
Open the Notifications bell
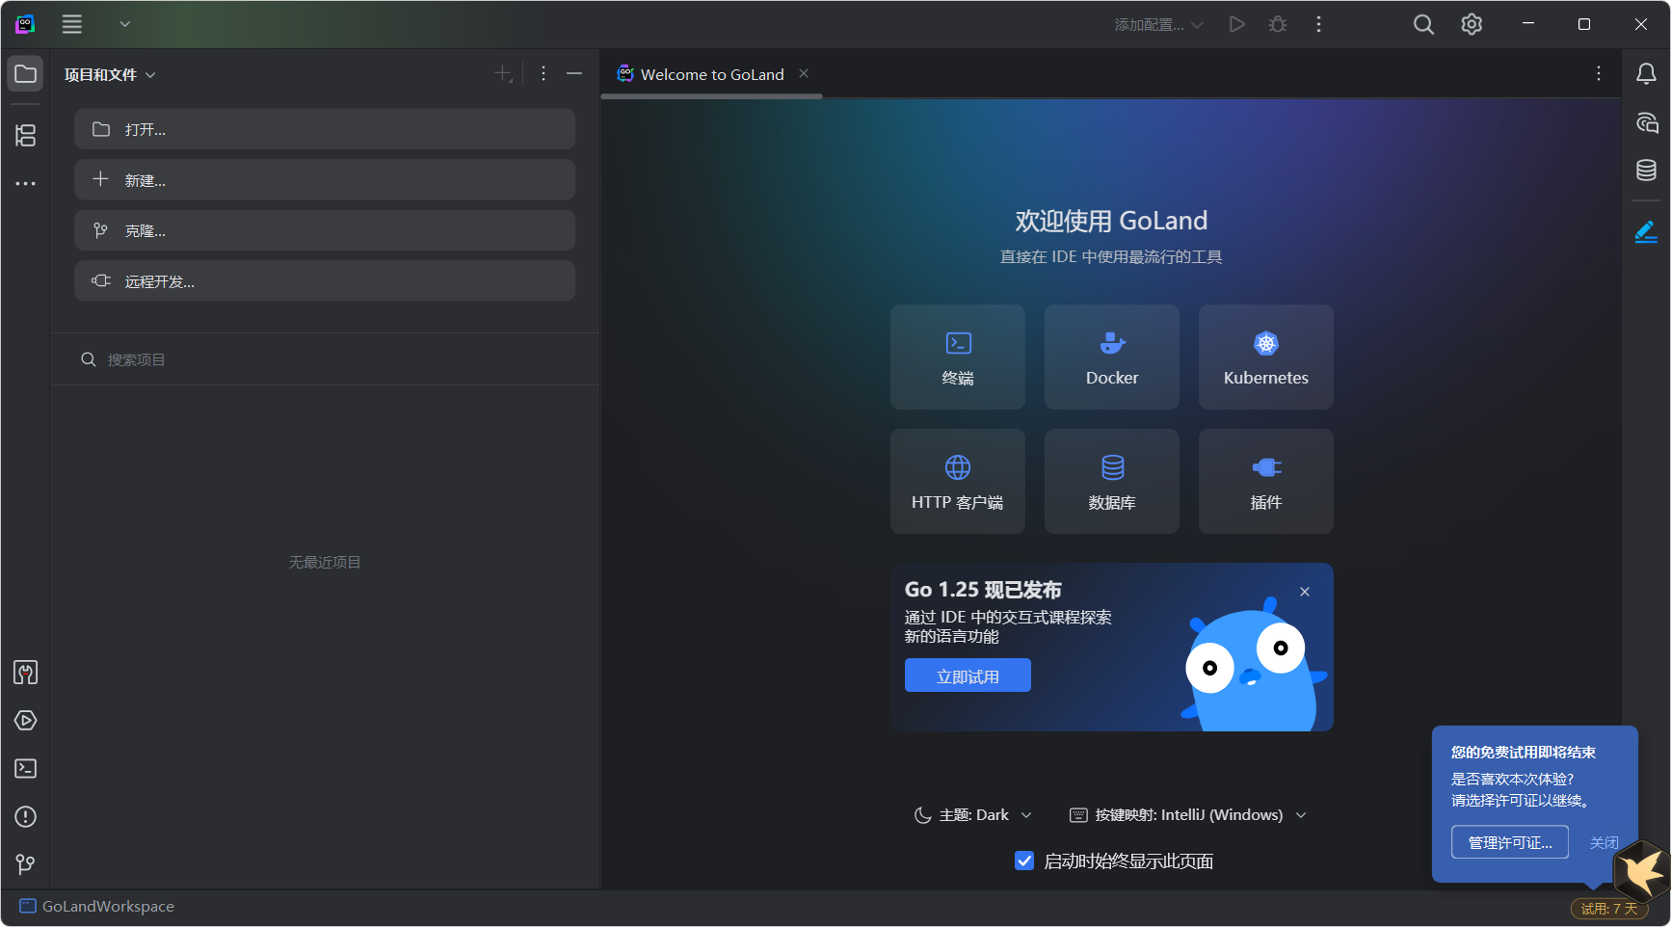coord(1646,74)
